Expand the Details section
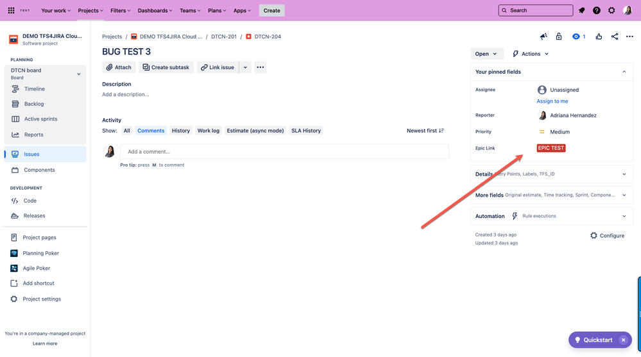The height and width of the screenshot is (357, 641). click(x=552, y=174)
